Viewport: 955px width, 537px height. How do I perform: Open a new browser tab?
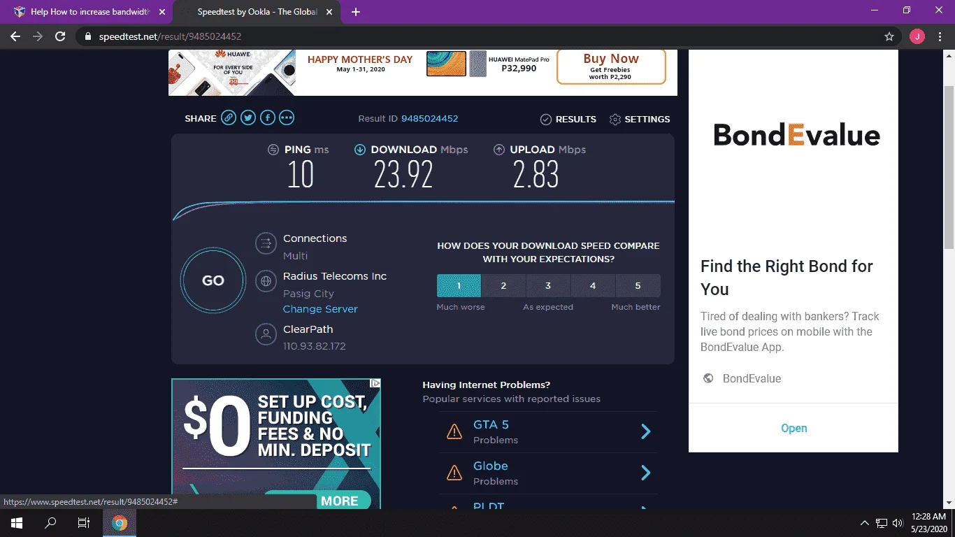[x=356, y=12]
